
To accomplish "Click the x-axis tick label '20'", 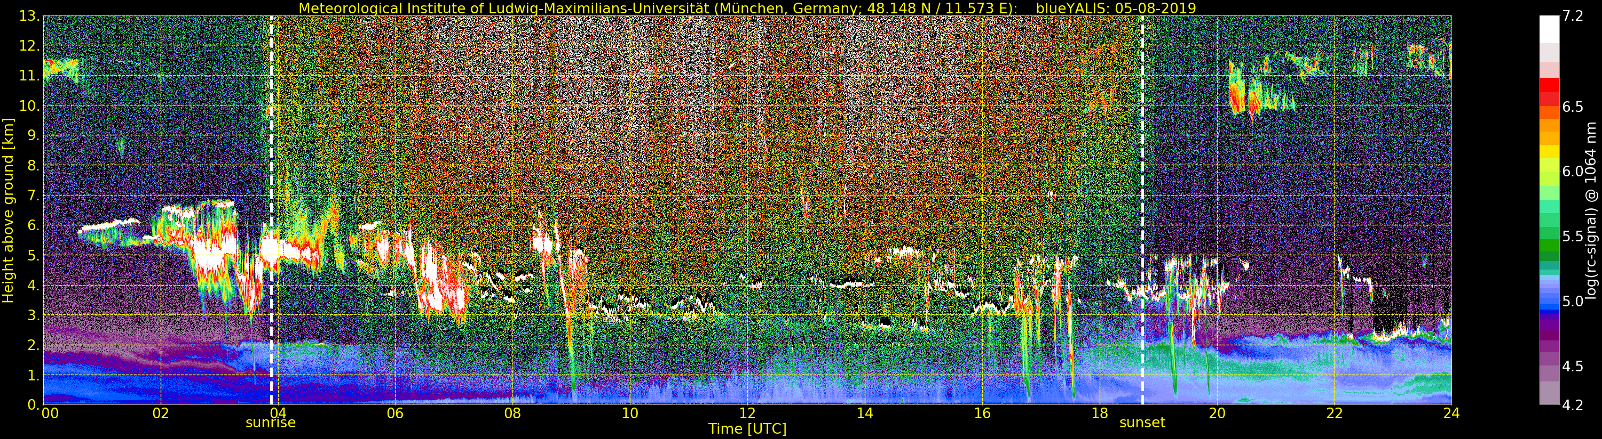I will pos(1217,413).
